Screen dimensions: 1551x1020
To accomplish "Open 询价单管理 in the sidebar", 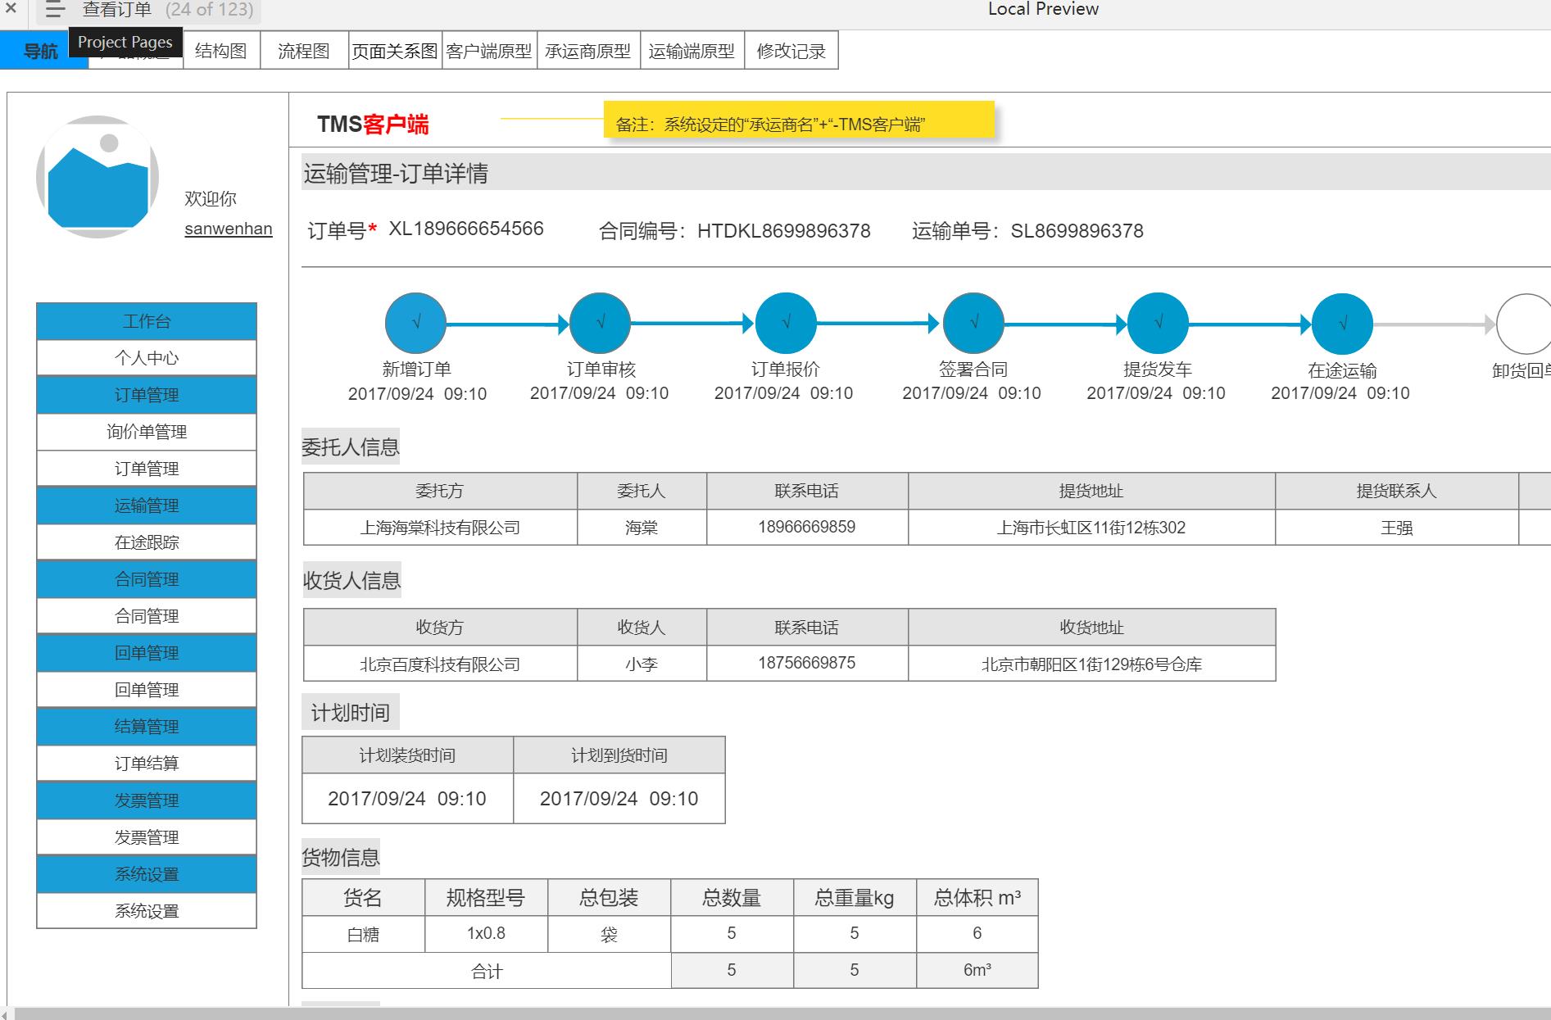I will [x=147, y=432].
